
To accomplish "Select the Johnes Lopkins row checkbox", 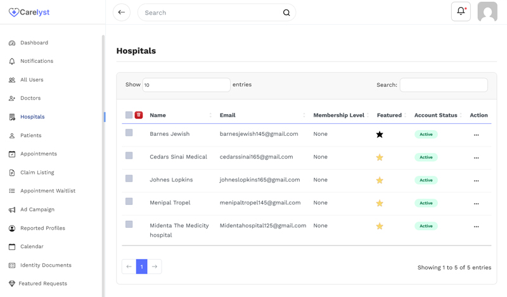I will [129, 178].
